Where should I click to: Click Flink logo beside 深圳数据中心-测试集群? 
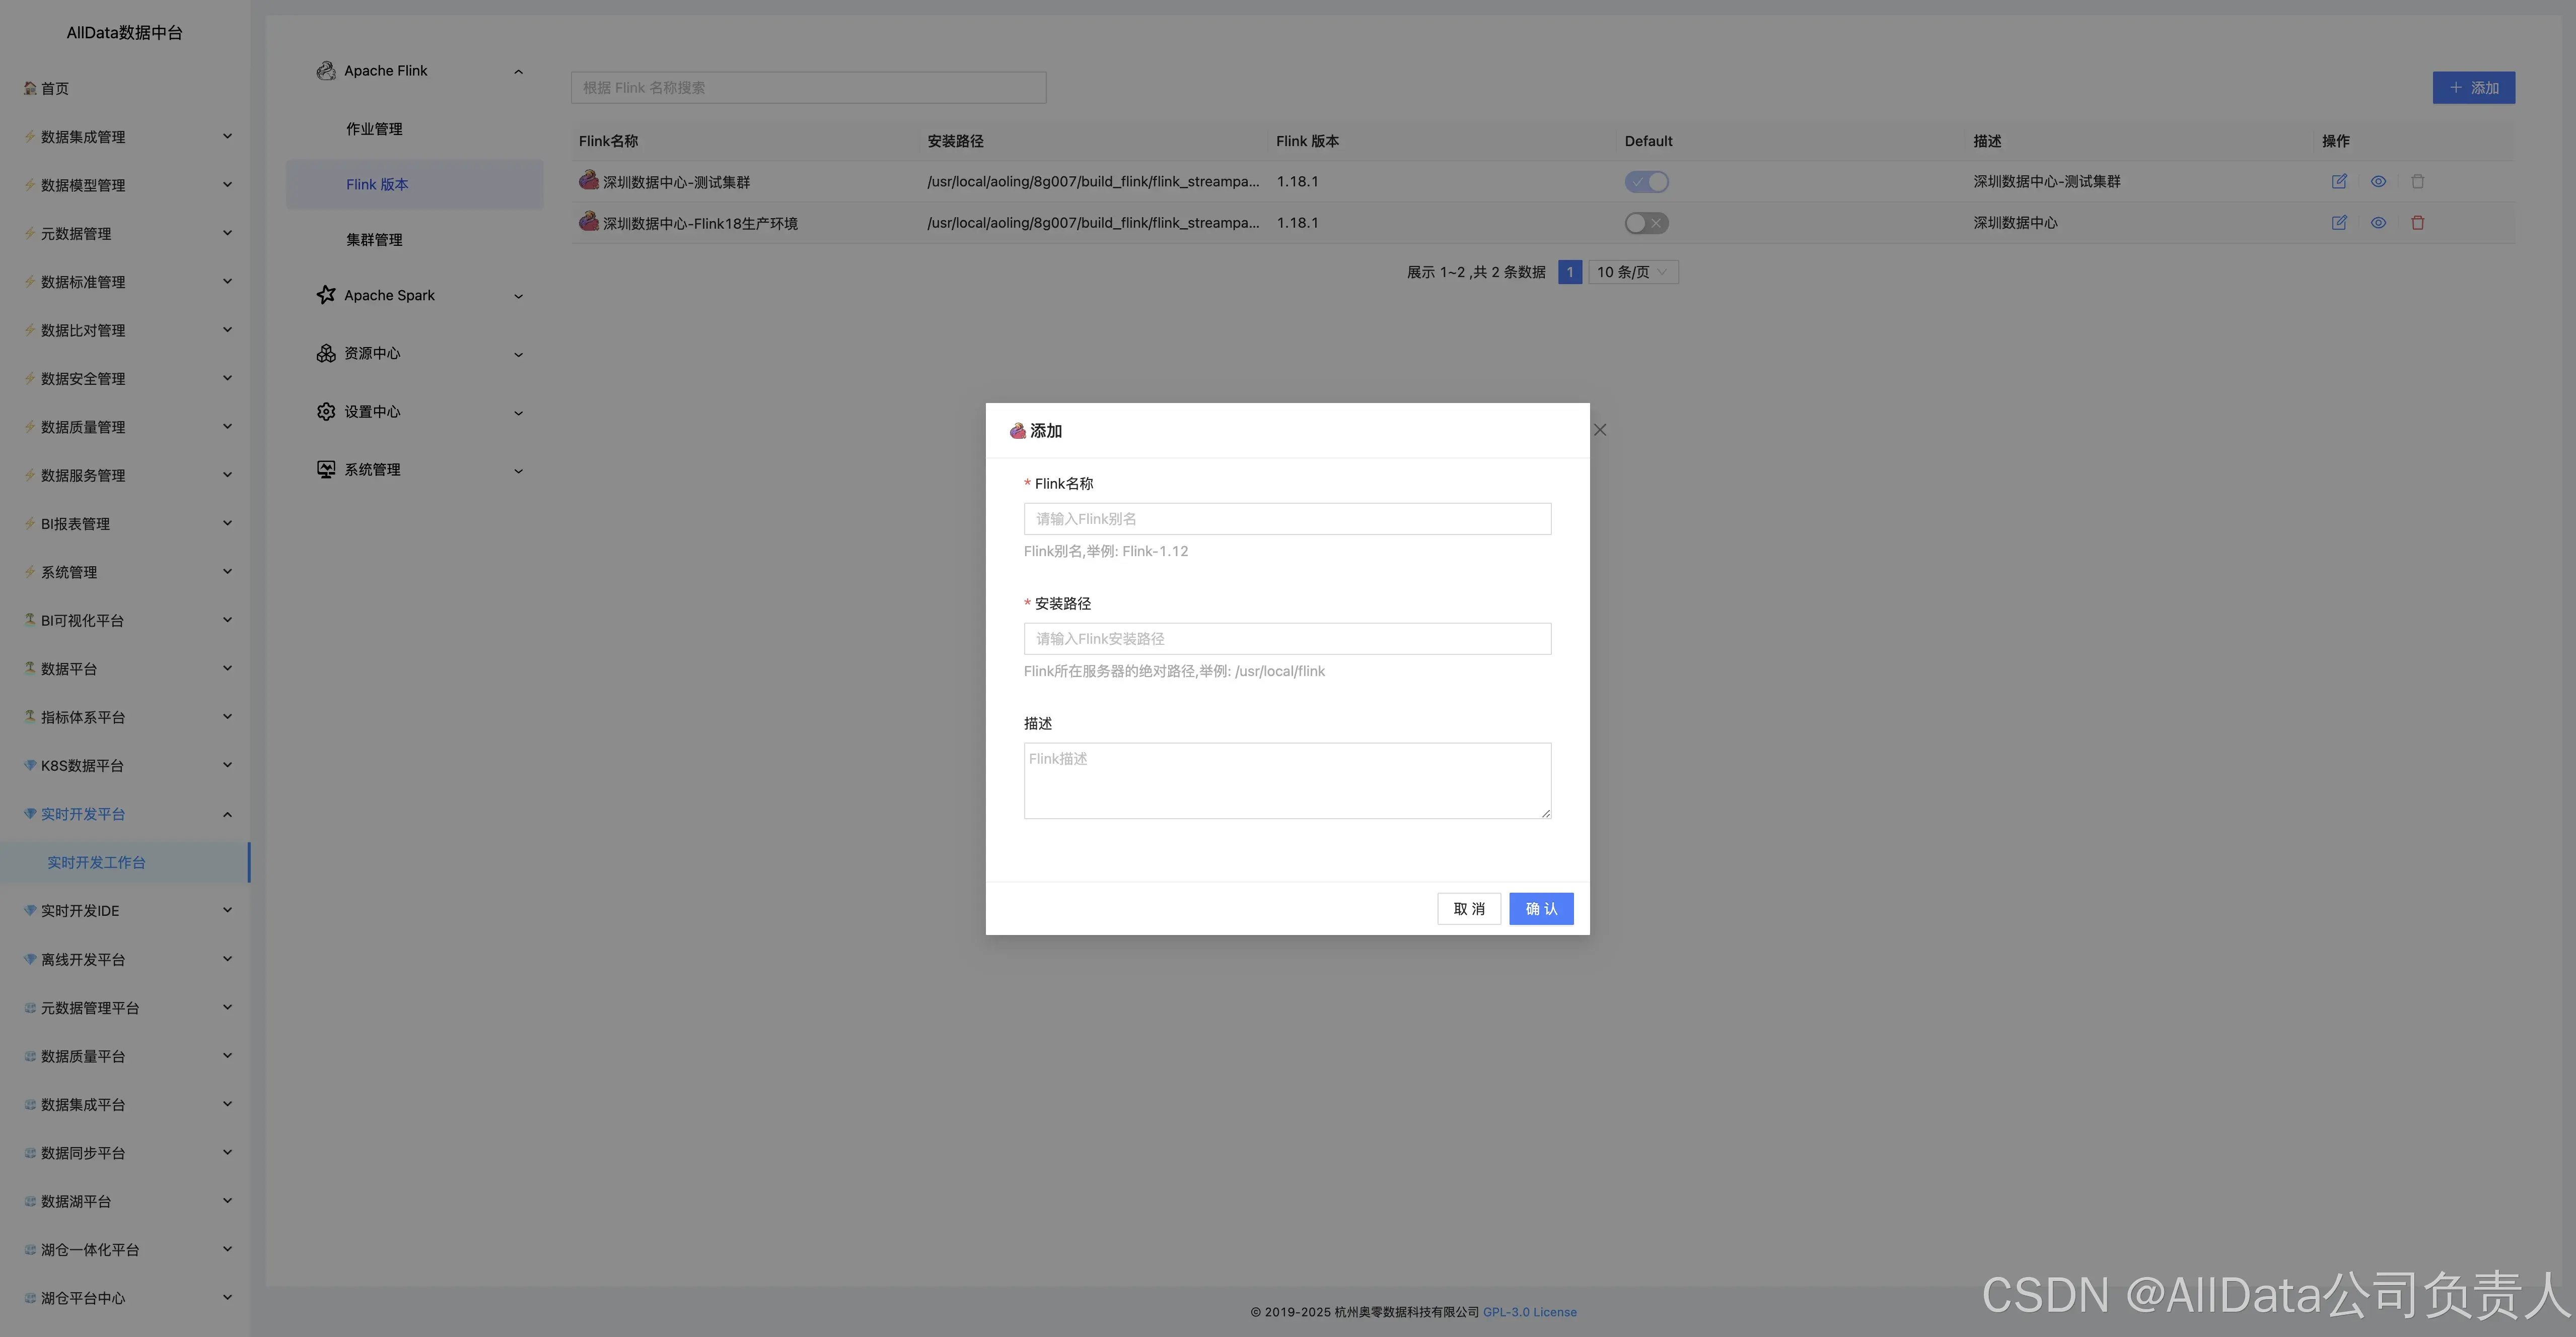click(x=589, y=180)
